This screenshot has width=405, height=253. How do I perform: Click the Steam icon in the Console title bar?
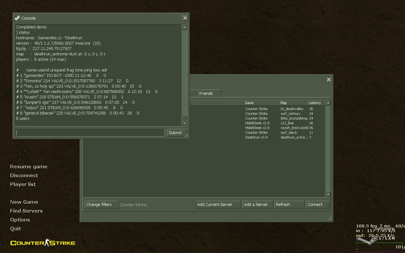tap(17, 18)
